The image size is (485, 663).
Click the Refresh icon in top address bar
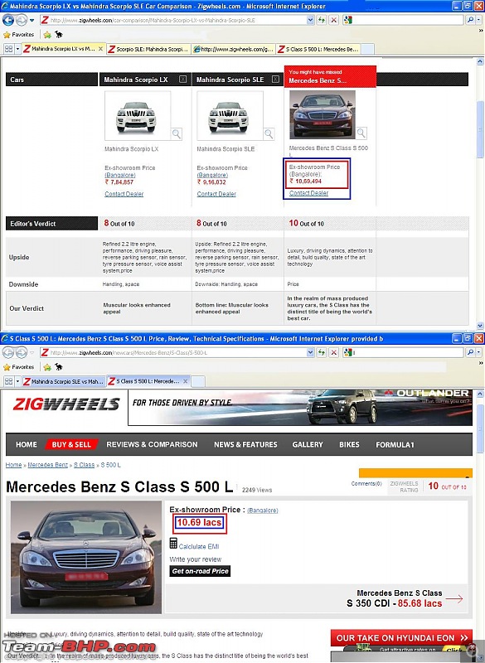click(323, 20)
